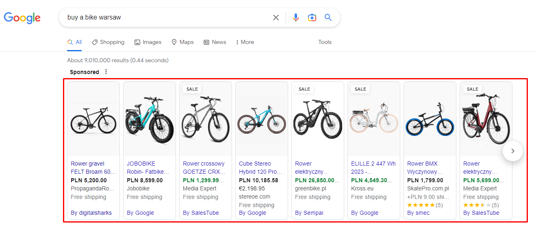
Task: Open the Cube Stereo Hybrid bike image
Action: (x=262, y=119)
